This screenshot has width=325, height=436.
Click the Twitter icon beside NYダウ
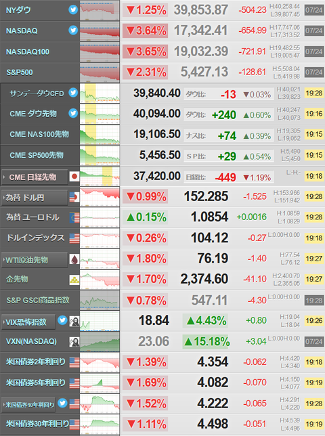[x=73, y=9]
